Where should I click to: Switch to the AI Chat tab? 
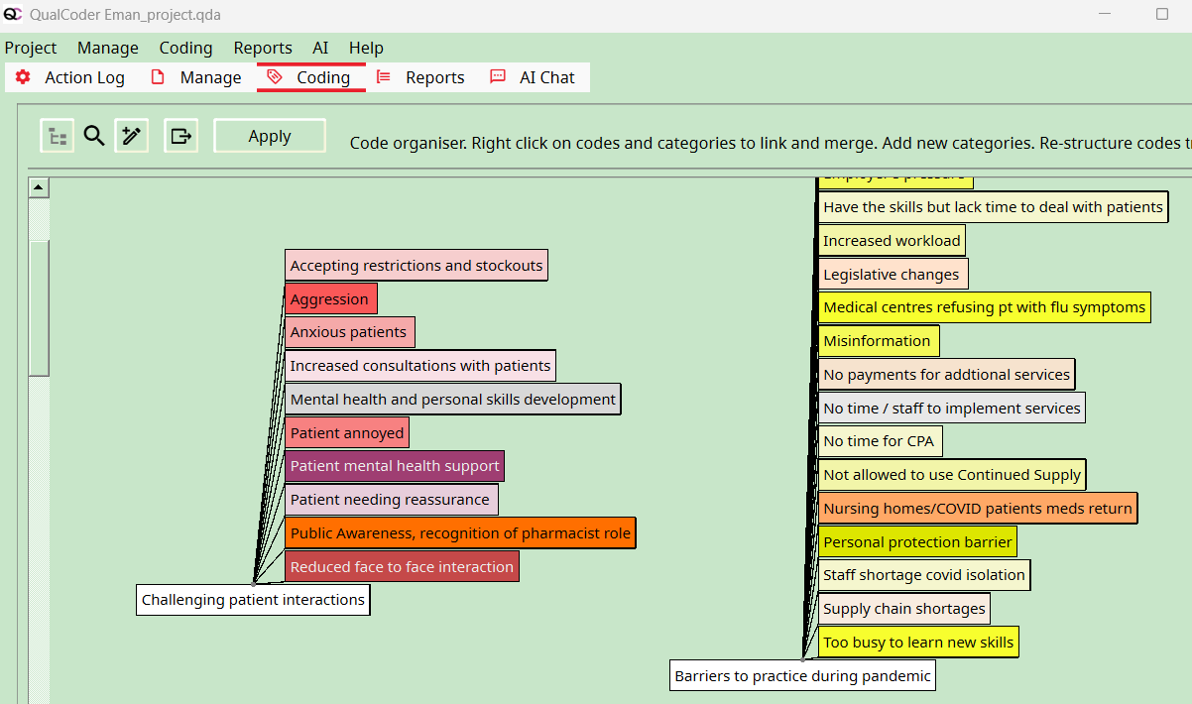(533, 77)
